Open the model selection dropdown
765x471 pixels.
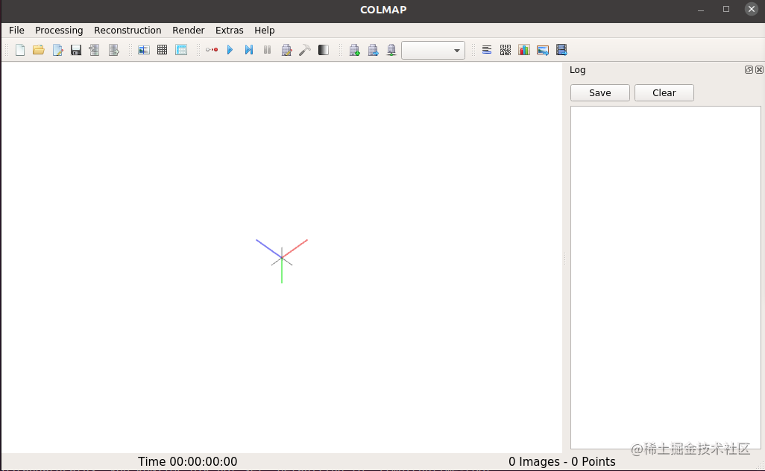pyautogui.click(x=433, y=49)
